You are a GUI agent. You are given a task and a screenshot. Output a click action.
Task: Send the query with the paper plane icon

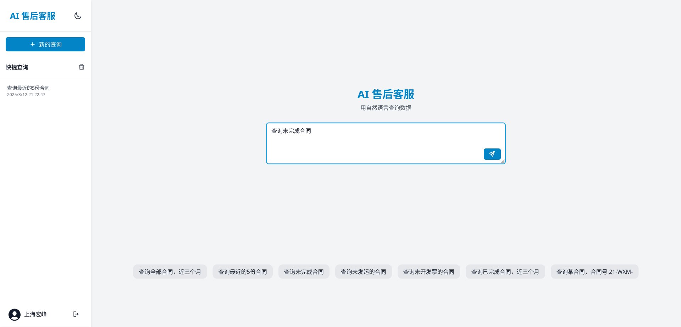click(492, 154)
